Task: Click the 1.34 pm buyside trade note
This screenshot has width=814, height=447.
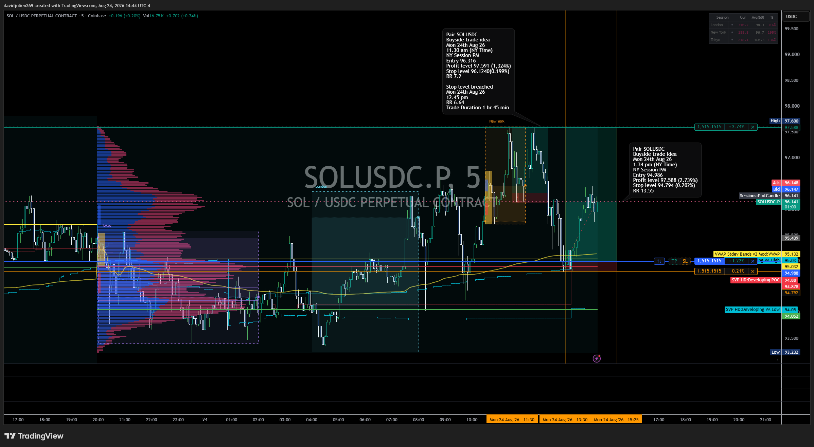Action: click(x=665, y=170)
